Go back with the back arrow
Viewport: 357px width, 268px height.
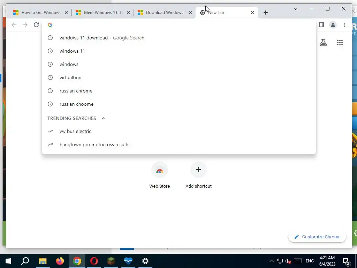point(14,25)
